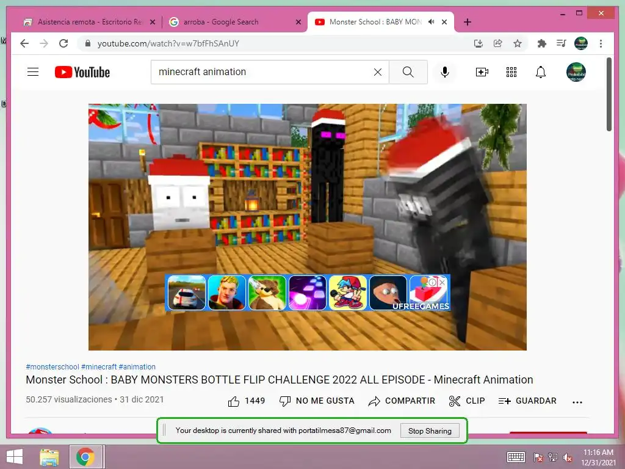This screenshot has height=469, width=625.
Task: Click COMPARTIR share button
Action: click(402, 401)
